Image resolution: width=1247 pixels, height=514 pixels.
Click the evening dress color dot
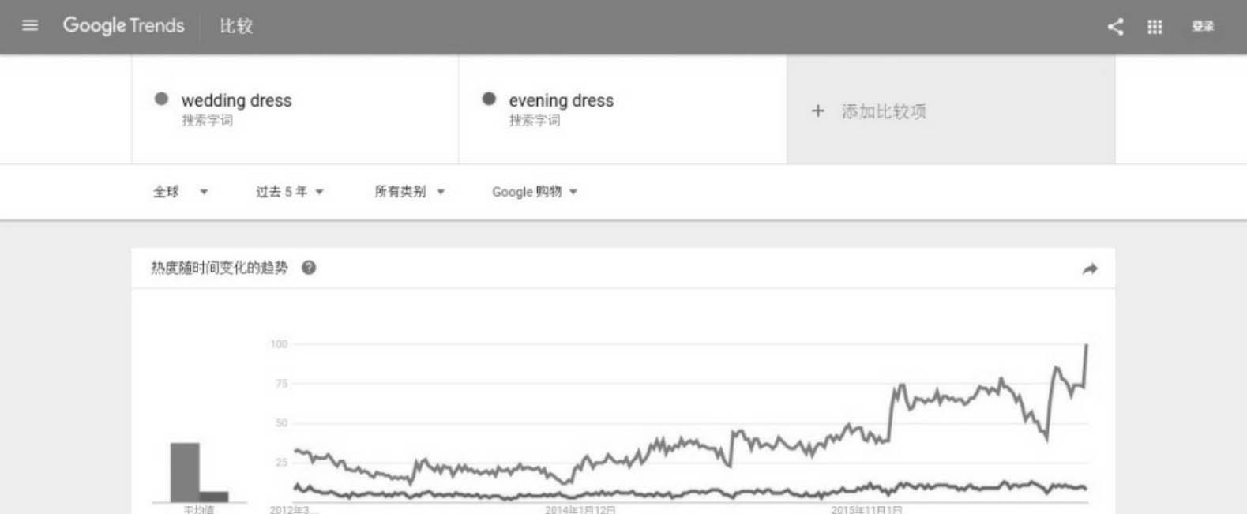tap(489, 99)
